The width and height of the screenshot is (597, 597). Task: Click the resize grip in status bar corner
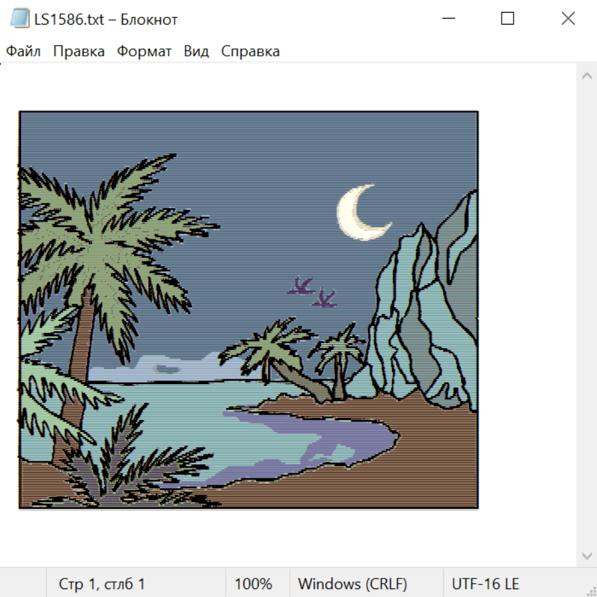pos(591,591)
